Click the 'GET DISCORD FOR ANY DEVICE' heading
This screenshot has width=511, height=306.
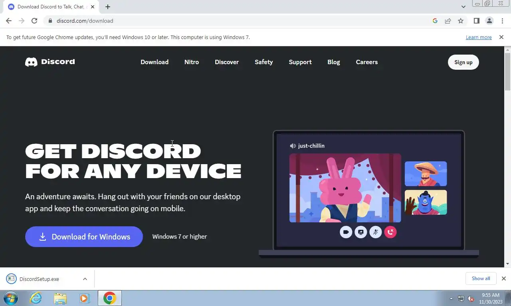(133, 161)
